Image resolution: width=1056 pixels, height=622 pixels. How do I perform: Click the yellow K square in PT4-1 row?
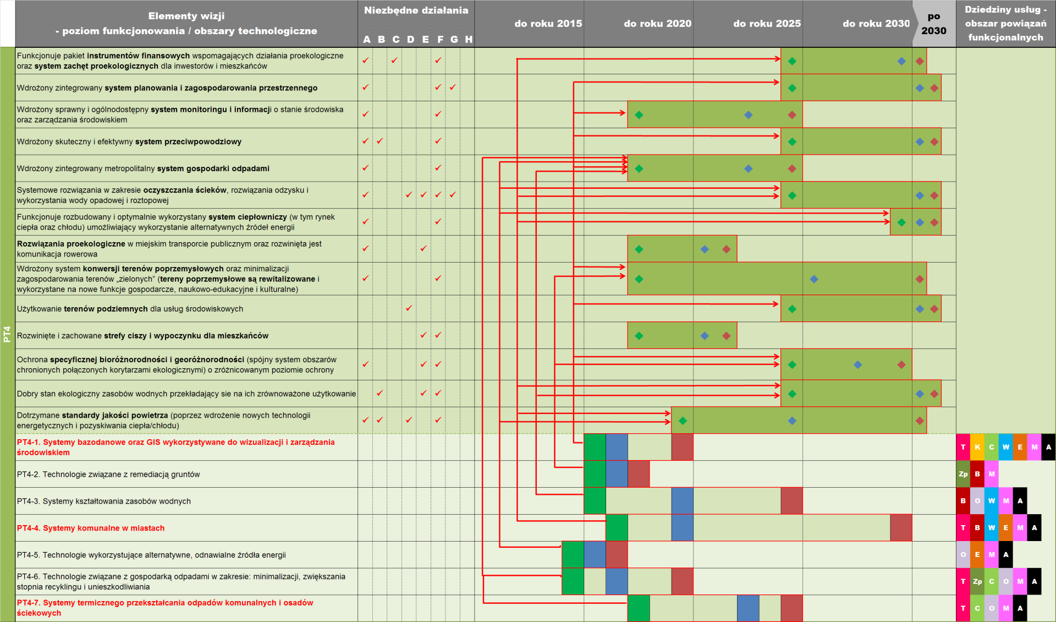click(x=977, y=447)
